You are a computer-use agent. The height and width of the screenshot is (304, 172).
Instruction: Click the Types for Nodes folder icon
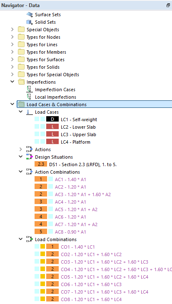coord(21,37)
